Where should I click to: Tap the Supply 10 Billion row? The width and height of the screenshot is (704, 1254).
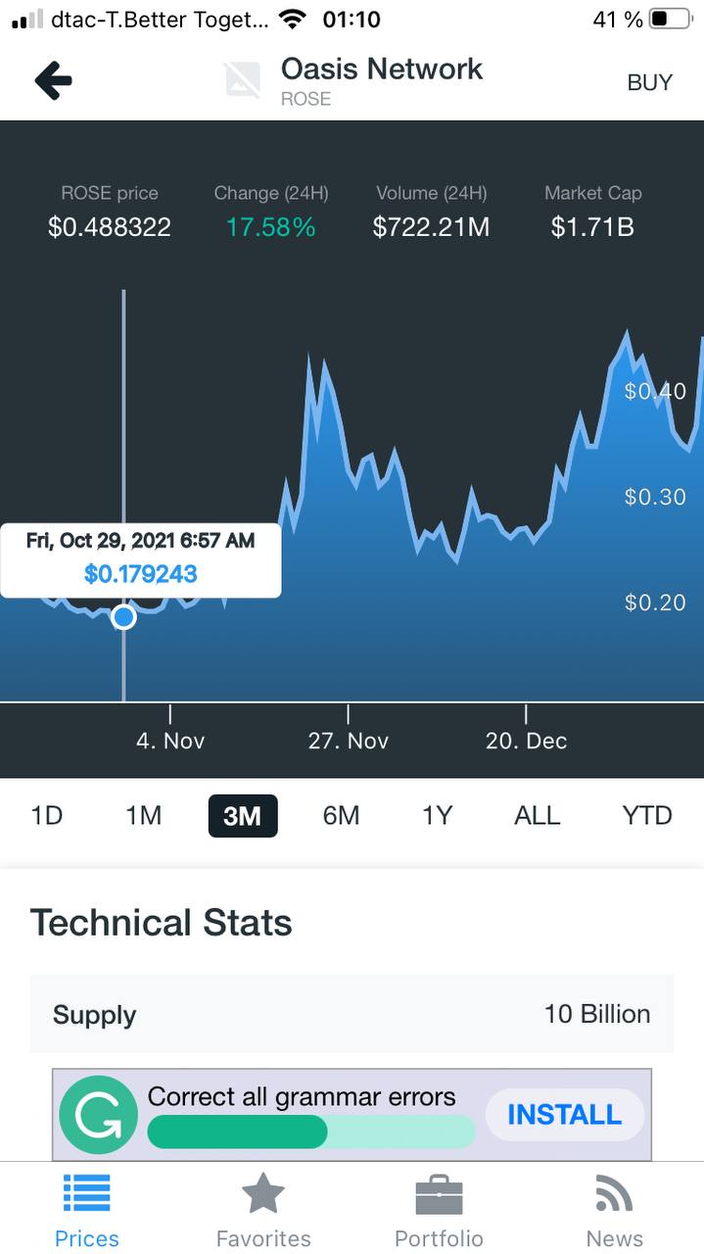(352, 1014)
